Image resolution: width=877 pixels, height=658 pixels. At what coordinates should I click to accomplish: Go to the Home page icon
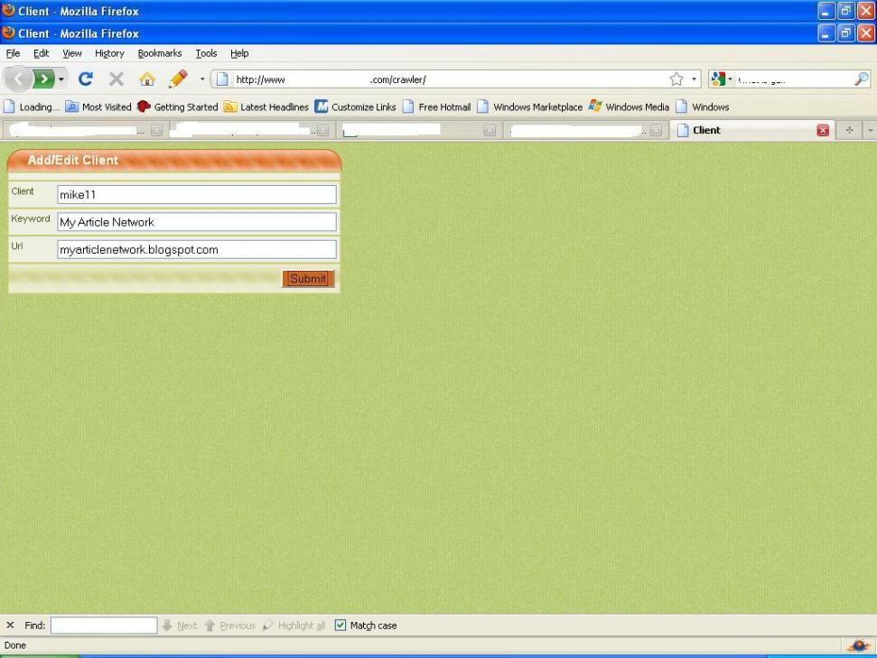point(147,79)
